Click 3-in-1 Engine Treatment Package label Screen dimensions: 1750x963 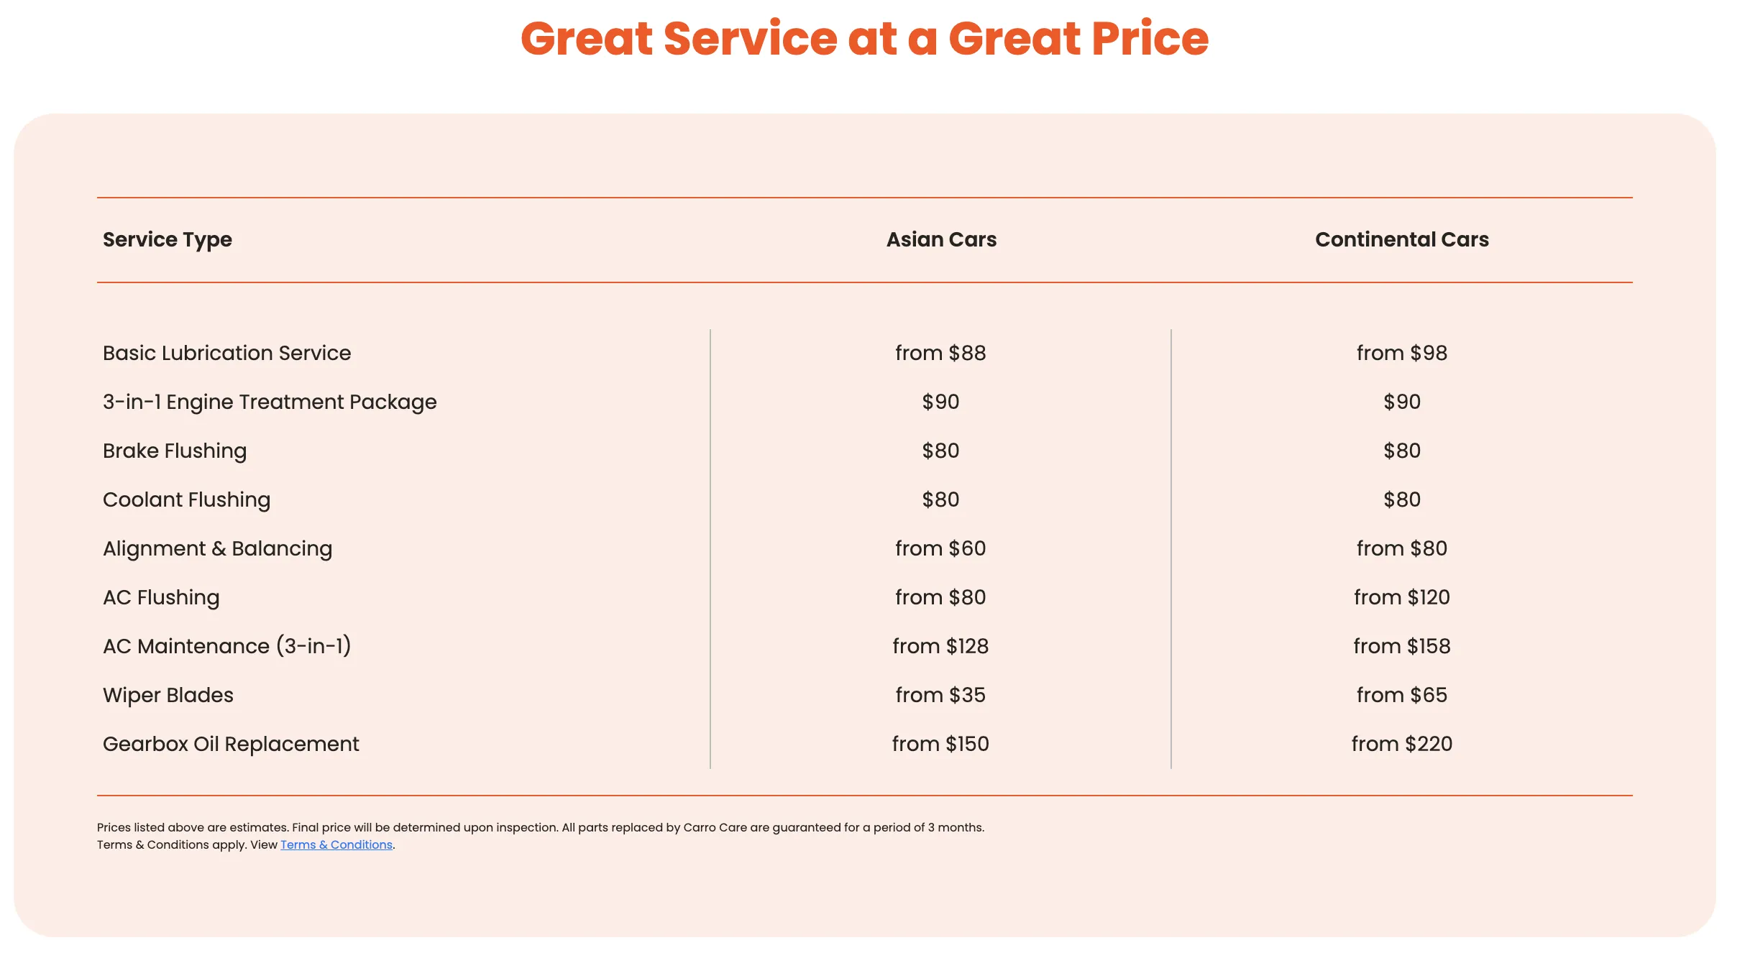pyautogui.click(x=270, y=402)
